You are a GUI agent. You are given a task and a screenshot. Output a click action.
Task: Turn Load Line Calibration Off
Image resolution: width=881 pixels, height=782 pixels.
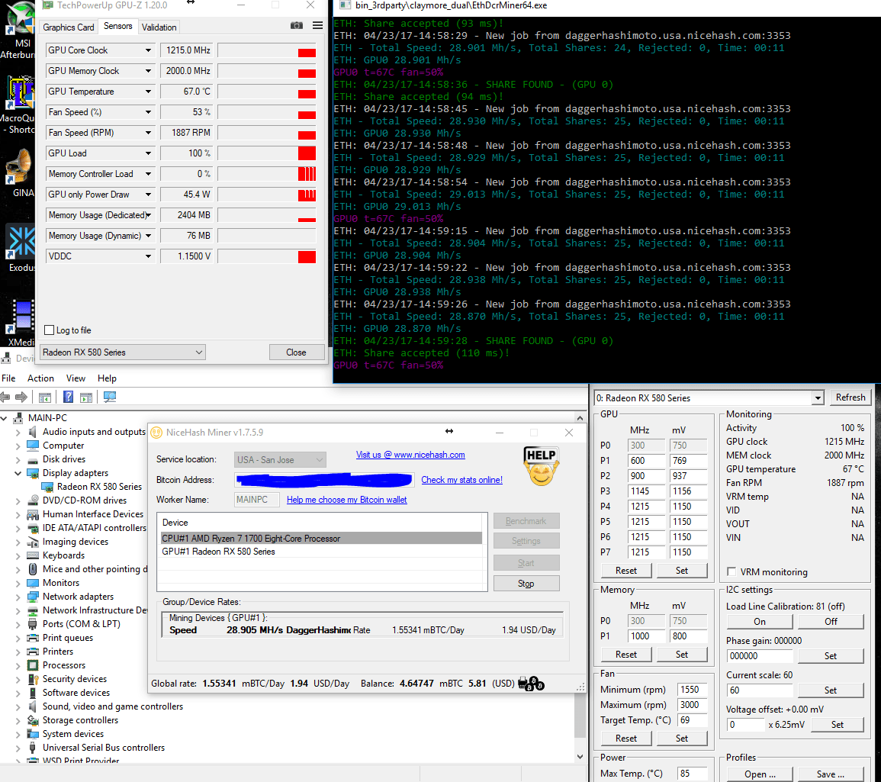click(831, 621)
